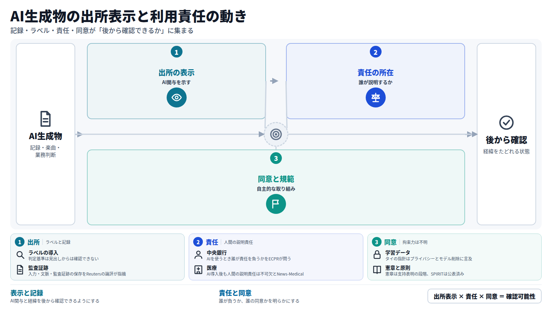The image size is (552, 310).
Task: Click the scales icon under 責任の所在
Action: (x=376, y=97)
